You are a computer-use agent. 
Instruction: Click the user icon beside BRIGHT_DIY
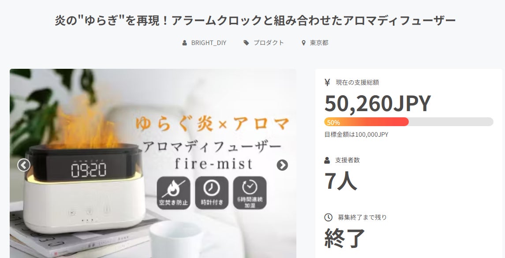tap(184, 43)
